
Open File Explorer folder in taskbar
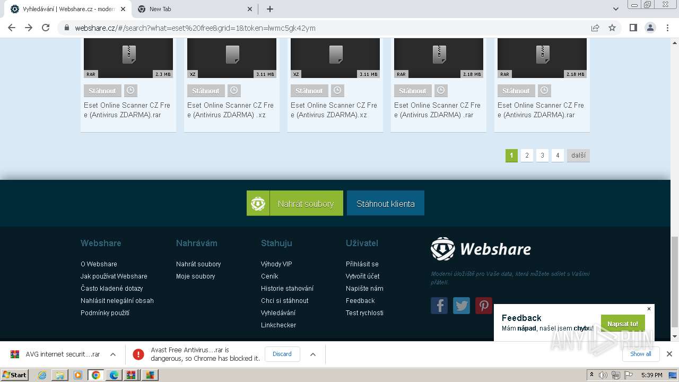[60, 375]
